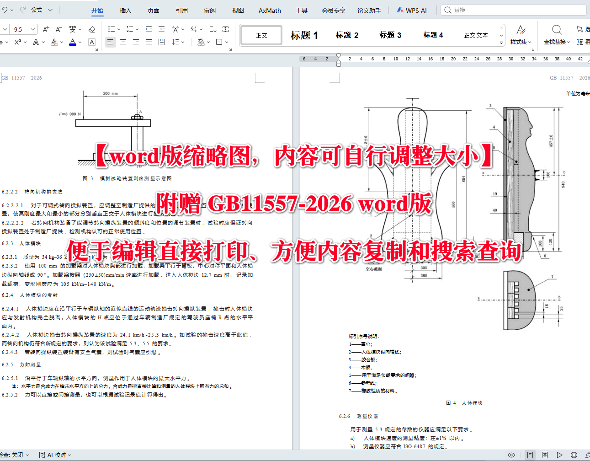Expand the numbered list options arrow
This screenshot has height=461, width=590.
(138, 29)
